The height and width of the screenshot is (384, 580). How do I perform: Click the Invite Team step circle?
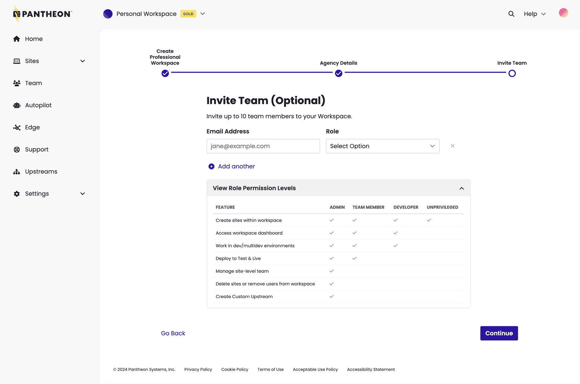[512, 74]
